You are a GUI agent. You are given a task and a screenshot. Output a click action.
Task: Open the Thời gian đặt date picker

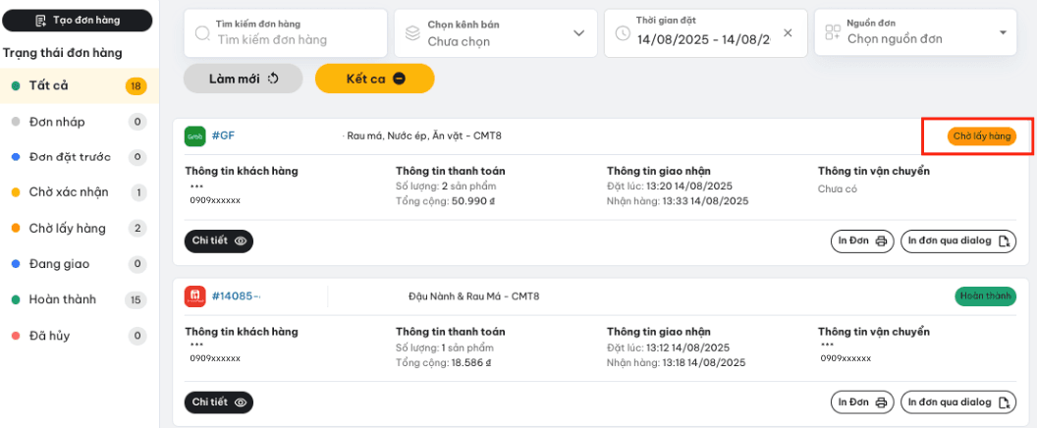point(706,33)
